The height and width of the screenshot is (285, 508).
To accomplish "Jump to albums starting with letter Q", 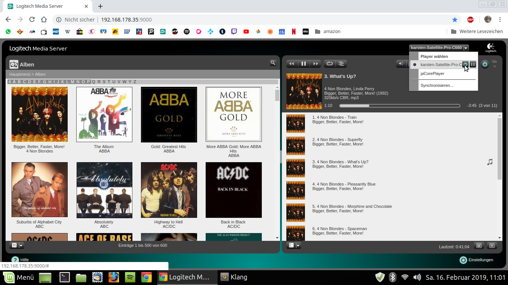I will pos(94,82).
